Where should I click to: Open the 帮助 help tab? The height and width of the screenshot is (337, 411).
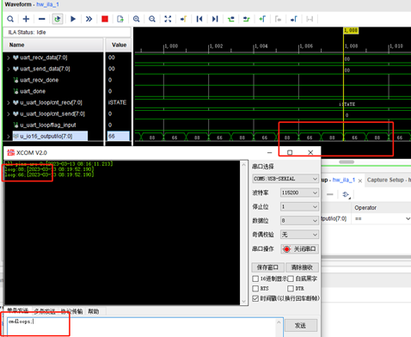pyautogui.click(x=94, y=311)
